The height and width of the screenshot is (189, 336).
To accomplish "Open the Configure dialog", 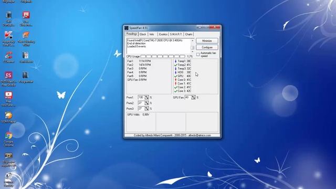I will click(207, 47).
